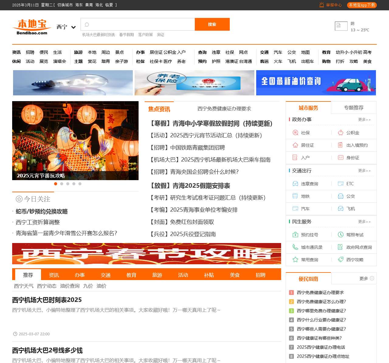The image size is (389, 363).
Task: Select the ETC service icon
Action: coord(341,184)
